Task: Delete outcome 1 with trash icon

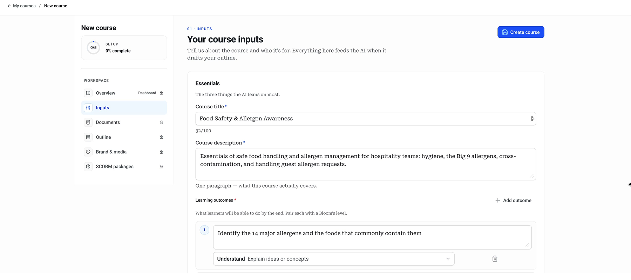Action: 495,259
